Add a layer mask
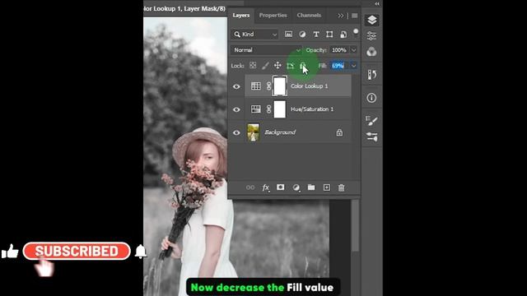The width and height of the screenshot is (527, 296). [x=280, y=187]
